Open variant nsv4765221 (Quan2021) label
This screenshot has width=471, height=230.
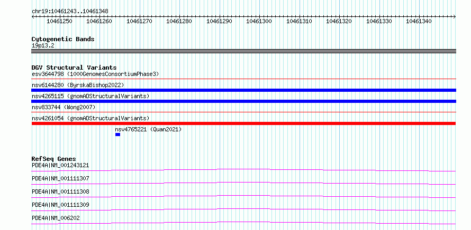(148, 129)
